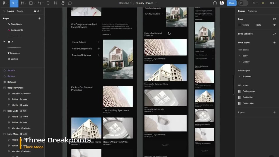Click the Luxurious City Apartment thumbnail in desktop frame
The image size is (279, 157).
118,96
